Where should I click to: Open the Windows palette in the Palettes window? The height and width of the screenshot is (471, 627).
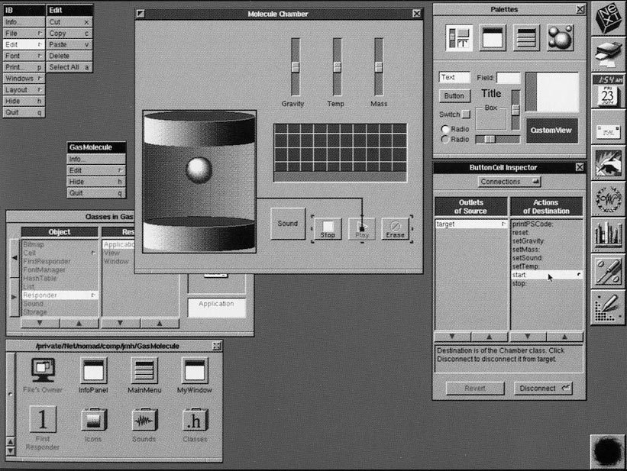click(491, 36)
